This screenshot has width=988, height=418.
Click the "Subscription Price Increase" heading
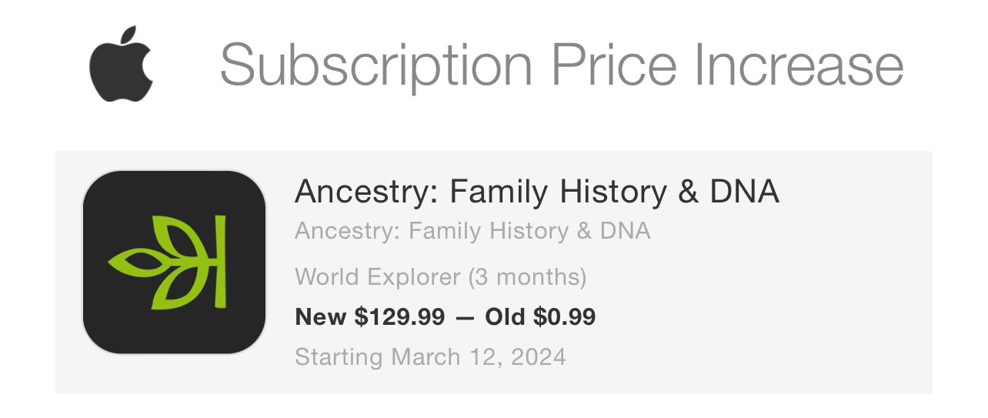point(561,65)
